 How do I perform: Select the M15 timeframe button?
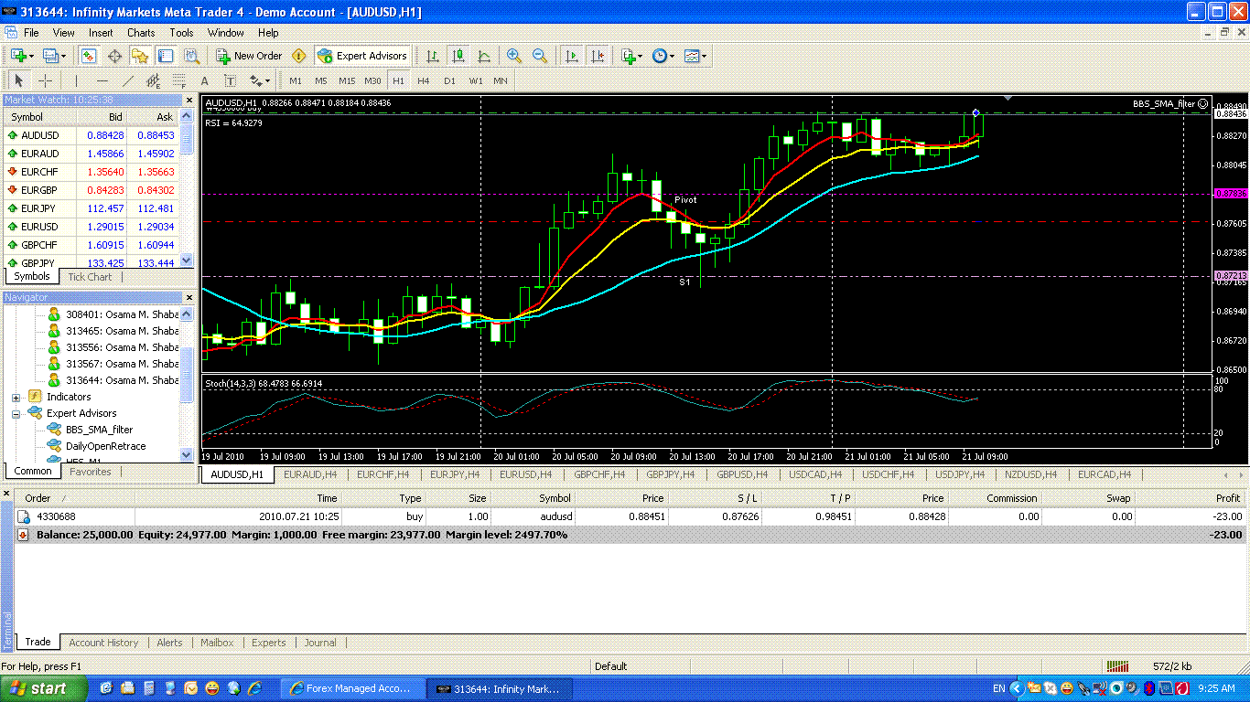coord(346,80)
